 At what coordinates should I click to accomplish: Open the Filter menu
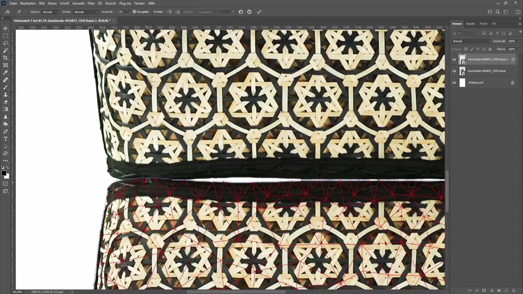coord(91,3)
